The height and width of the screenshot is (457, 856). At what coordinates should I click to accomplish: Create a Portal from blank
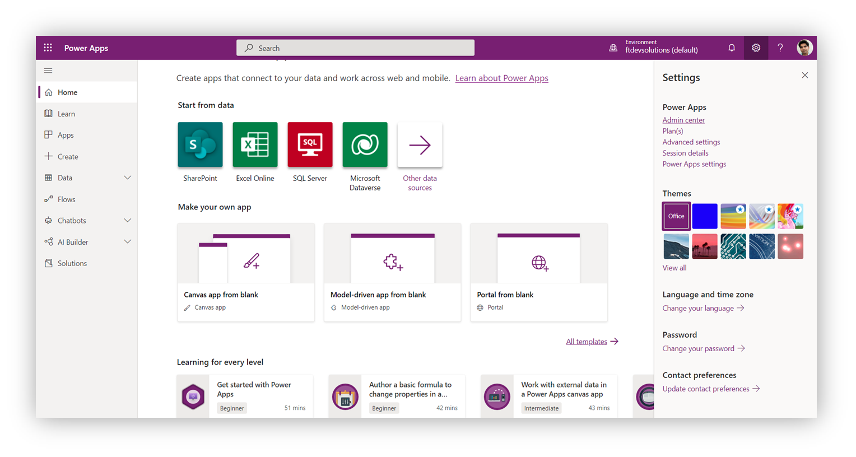539,272
